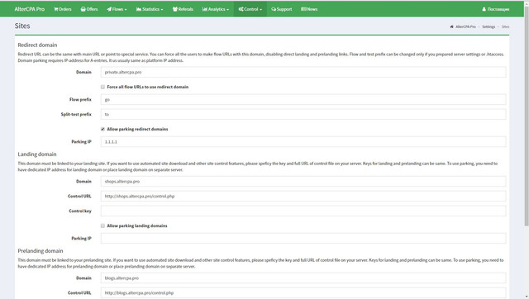Screen dimensions: 529x299
Task: Expand the Flows dropdown menu
Action: point(117,9)
